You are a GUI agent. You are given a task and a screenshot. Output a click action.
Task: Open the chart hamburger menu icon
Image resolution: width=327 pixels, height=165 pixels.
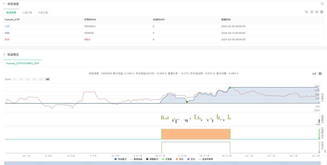point(320,74)
